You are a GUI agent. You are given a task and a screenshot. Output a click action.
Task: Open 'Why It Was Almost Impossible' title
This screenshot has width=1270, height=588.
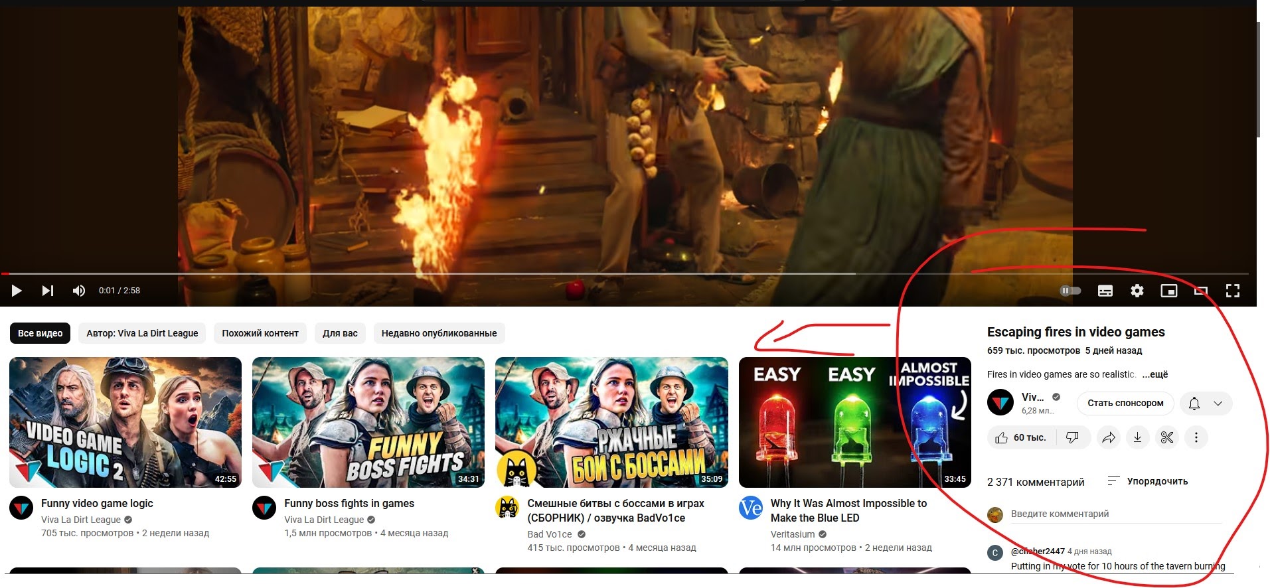848,510
